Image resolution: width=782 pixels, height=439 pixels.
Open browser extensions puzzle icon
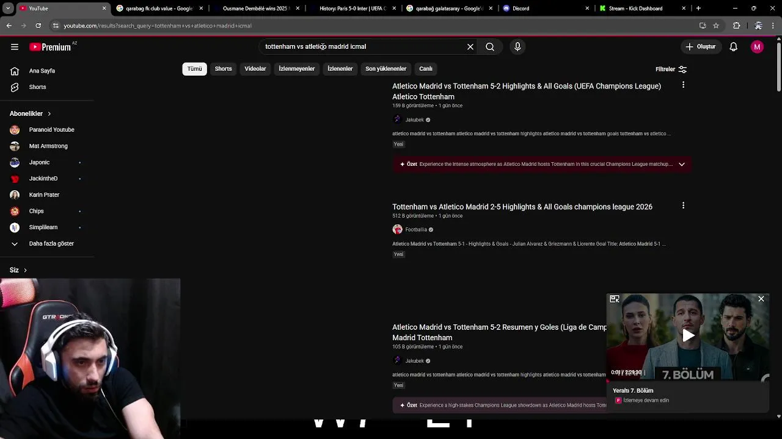point(737,26)
